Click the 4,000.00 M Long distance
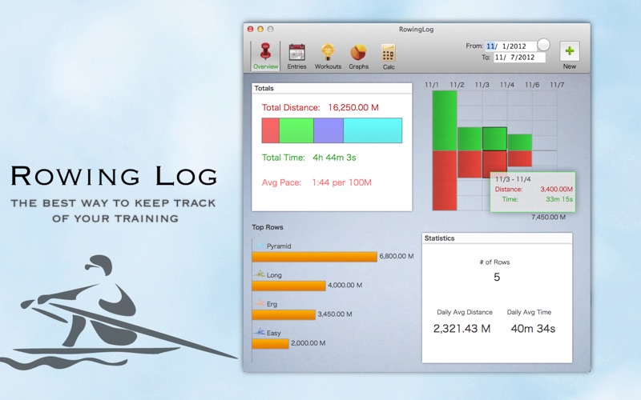The width and height of the screenshot is (641, 400). pos(345,286)
